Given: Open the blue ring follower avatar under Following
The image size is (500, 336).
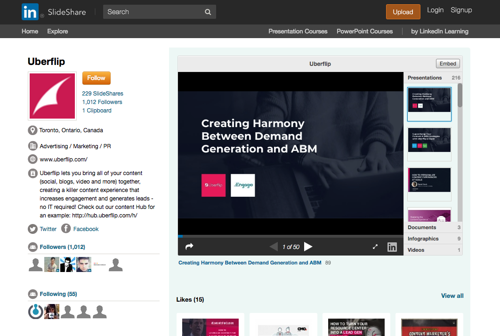Looking at the screenshot, I should [x=36, y=312].
